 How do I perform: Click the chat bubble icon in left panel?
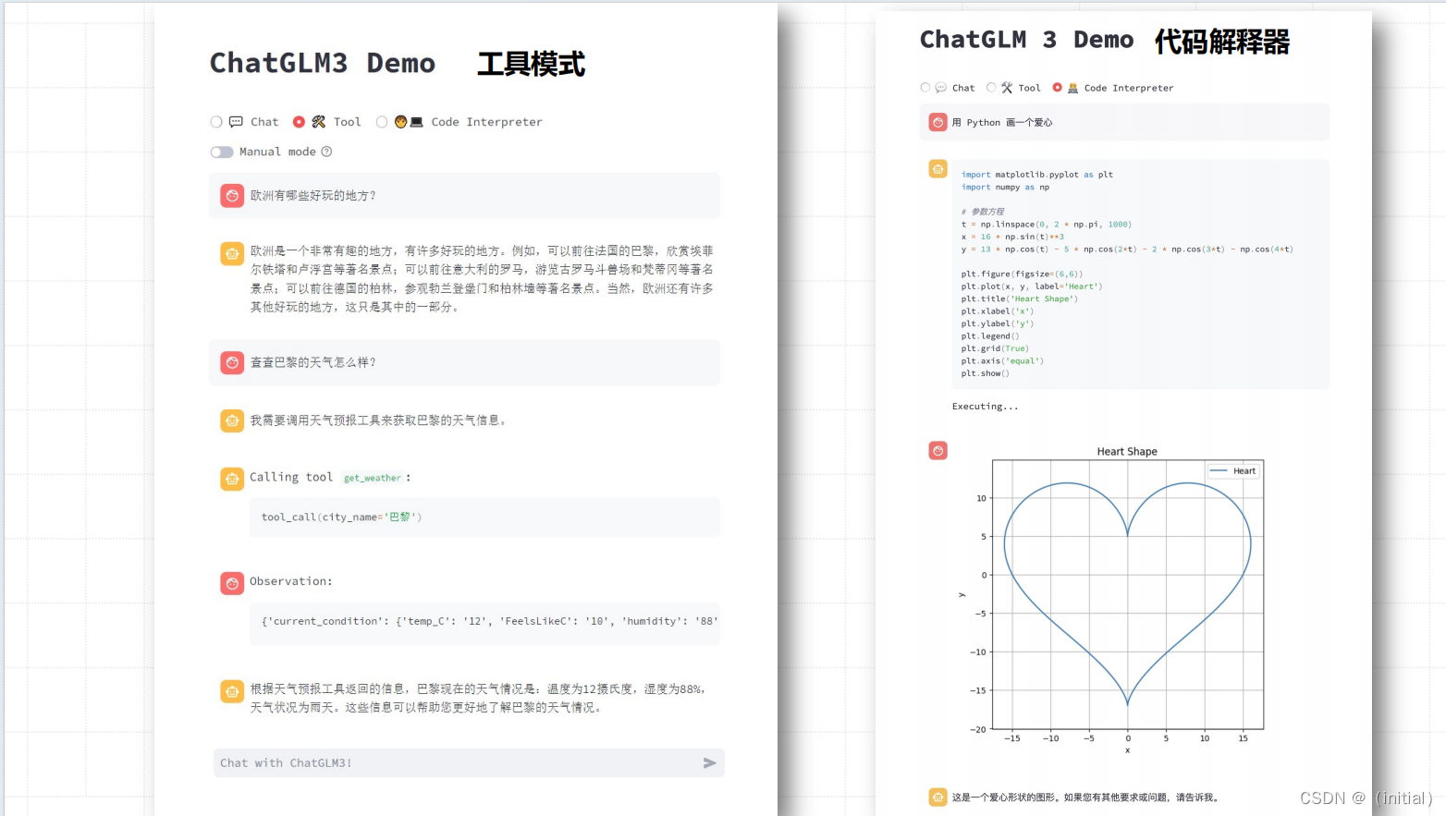[x=236, y=122]
